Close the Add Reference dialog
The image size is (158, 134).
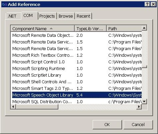pos(153,4)
